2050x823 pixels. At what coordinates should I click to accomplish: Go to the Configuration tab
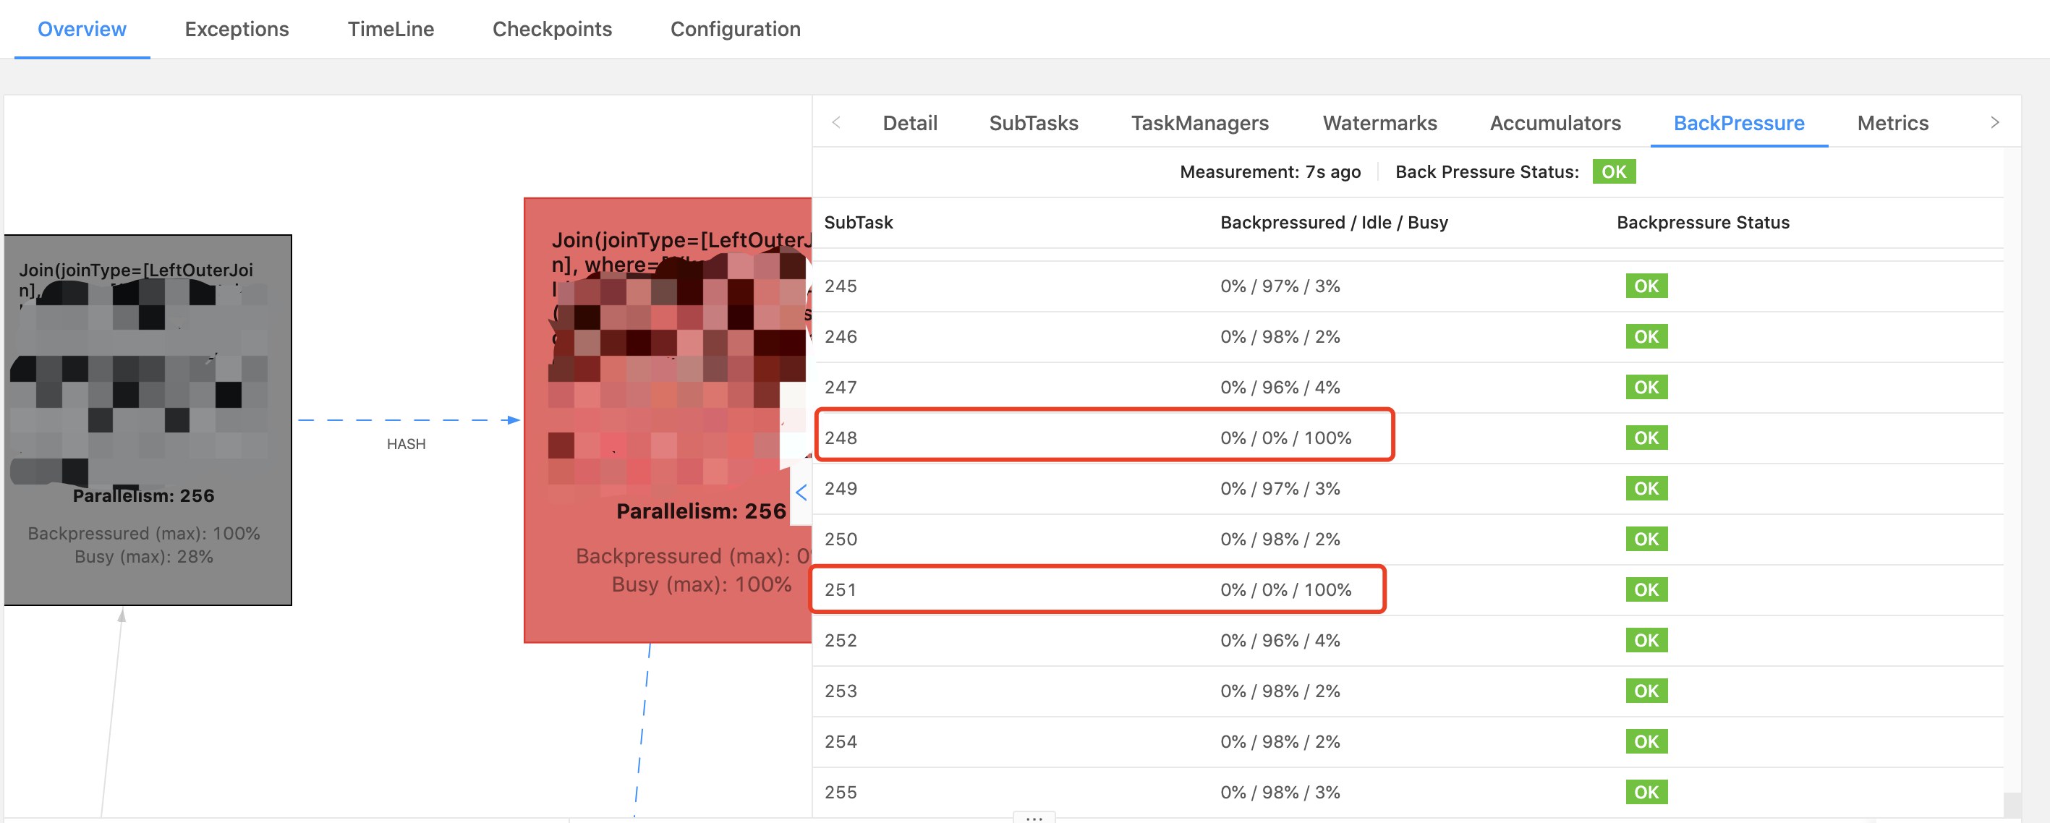pyautogui.click(x=734, y=30)
